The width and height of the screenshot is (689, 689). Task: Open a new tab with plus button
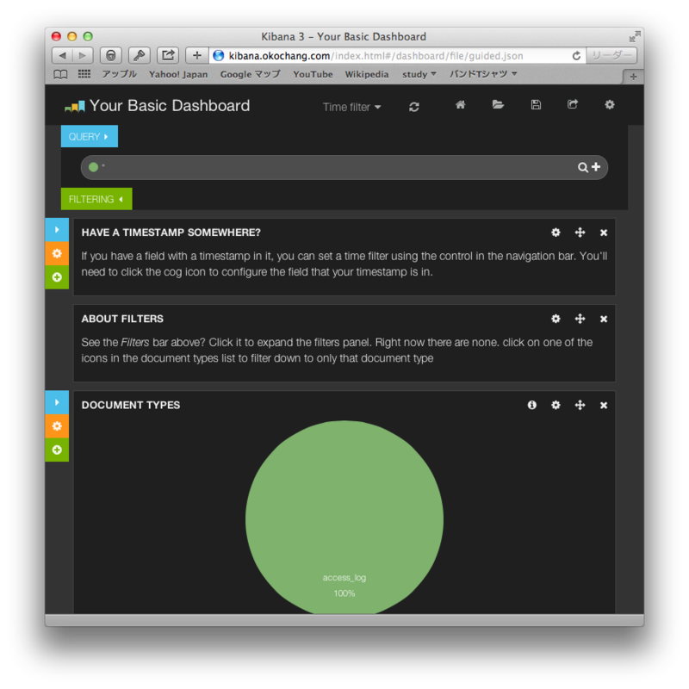click(633, 77)
